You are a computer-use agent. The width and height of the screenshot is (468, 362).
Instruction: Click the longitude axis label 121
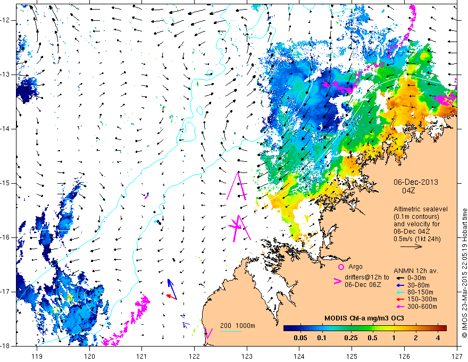pos(142,356)
